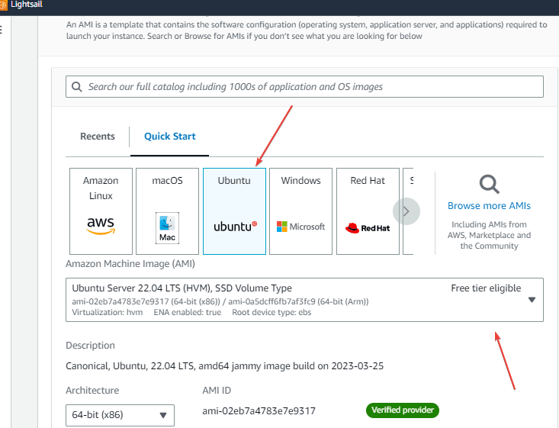The width and height of the screenshot is (559, 428).
Task: Click the aws logo icon
Action: coord(101,226)
